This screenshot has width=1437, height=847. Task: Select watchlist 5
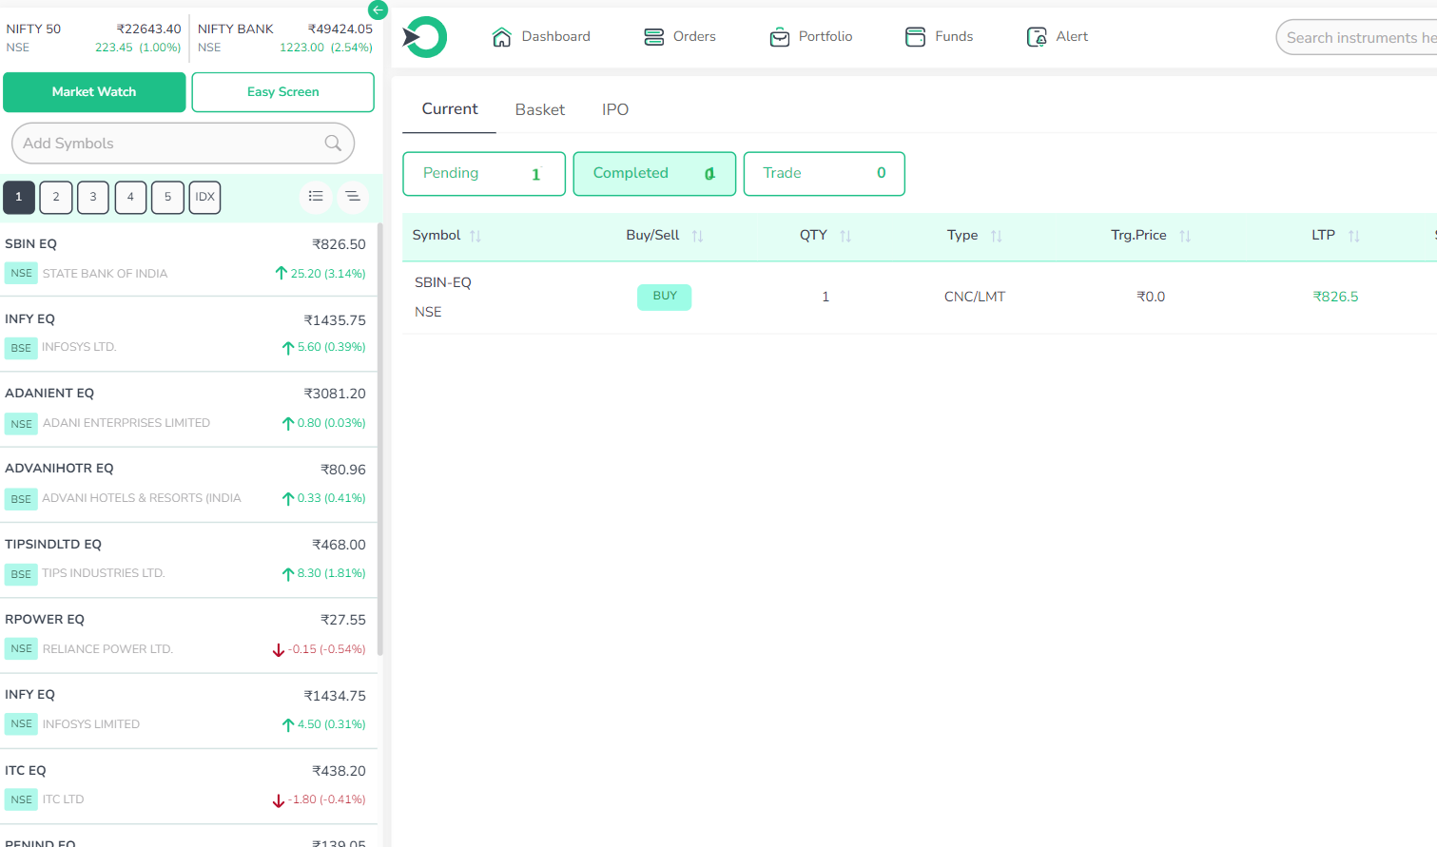click(x=167, y=197)
